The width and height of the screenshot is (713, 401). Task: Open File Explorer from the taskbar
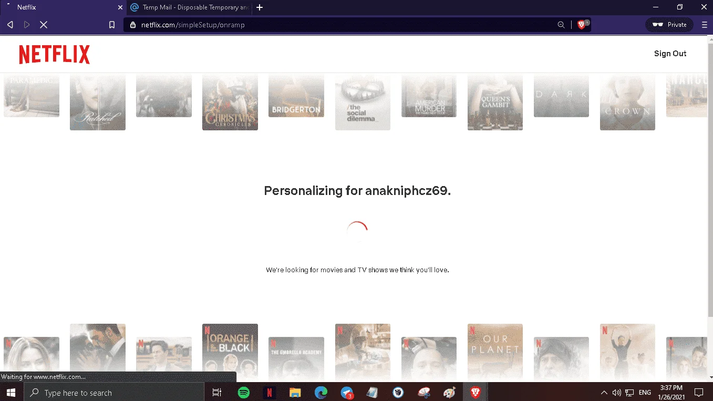click(295, 392)
